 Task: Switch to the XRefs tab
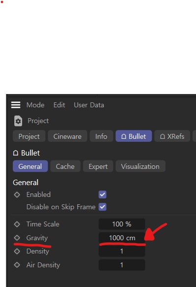[172, 136]
